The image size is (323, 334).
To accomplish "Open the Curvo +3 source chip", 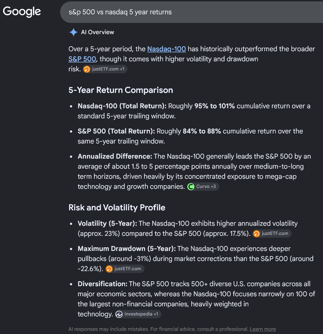I will pos(203,187).
